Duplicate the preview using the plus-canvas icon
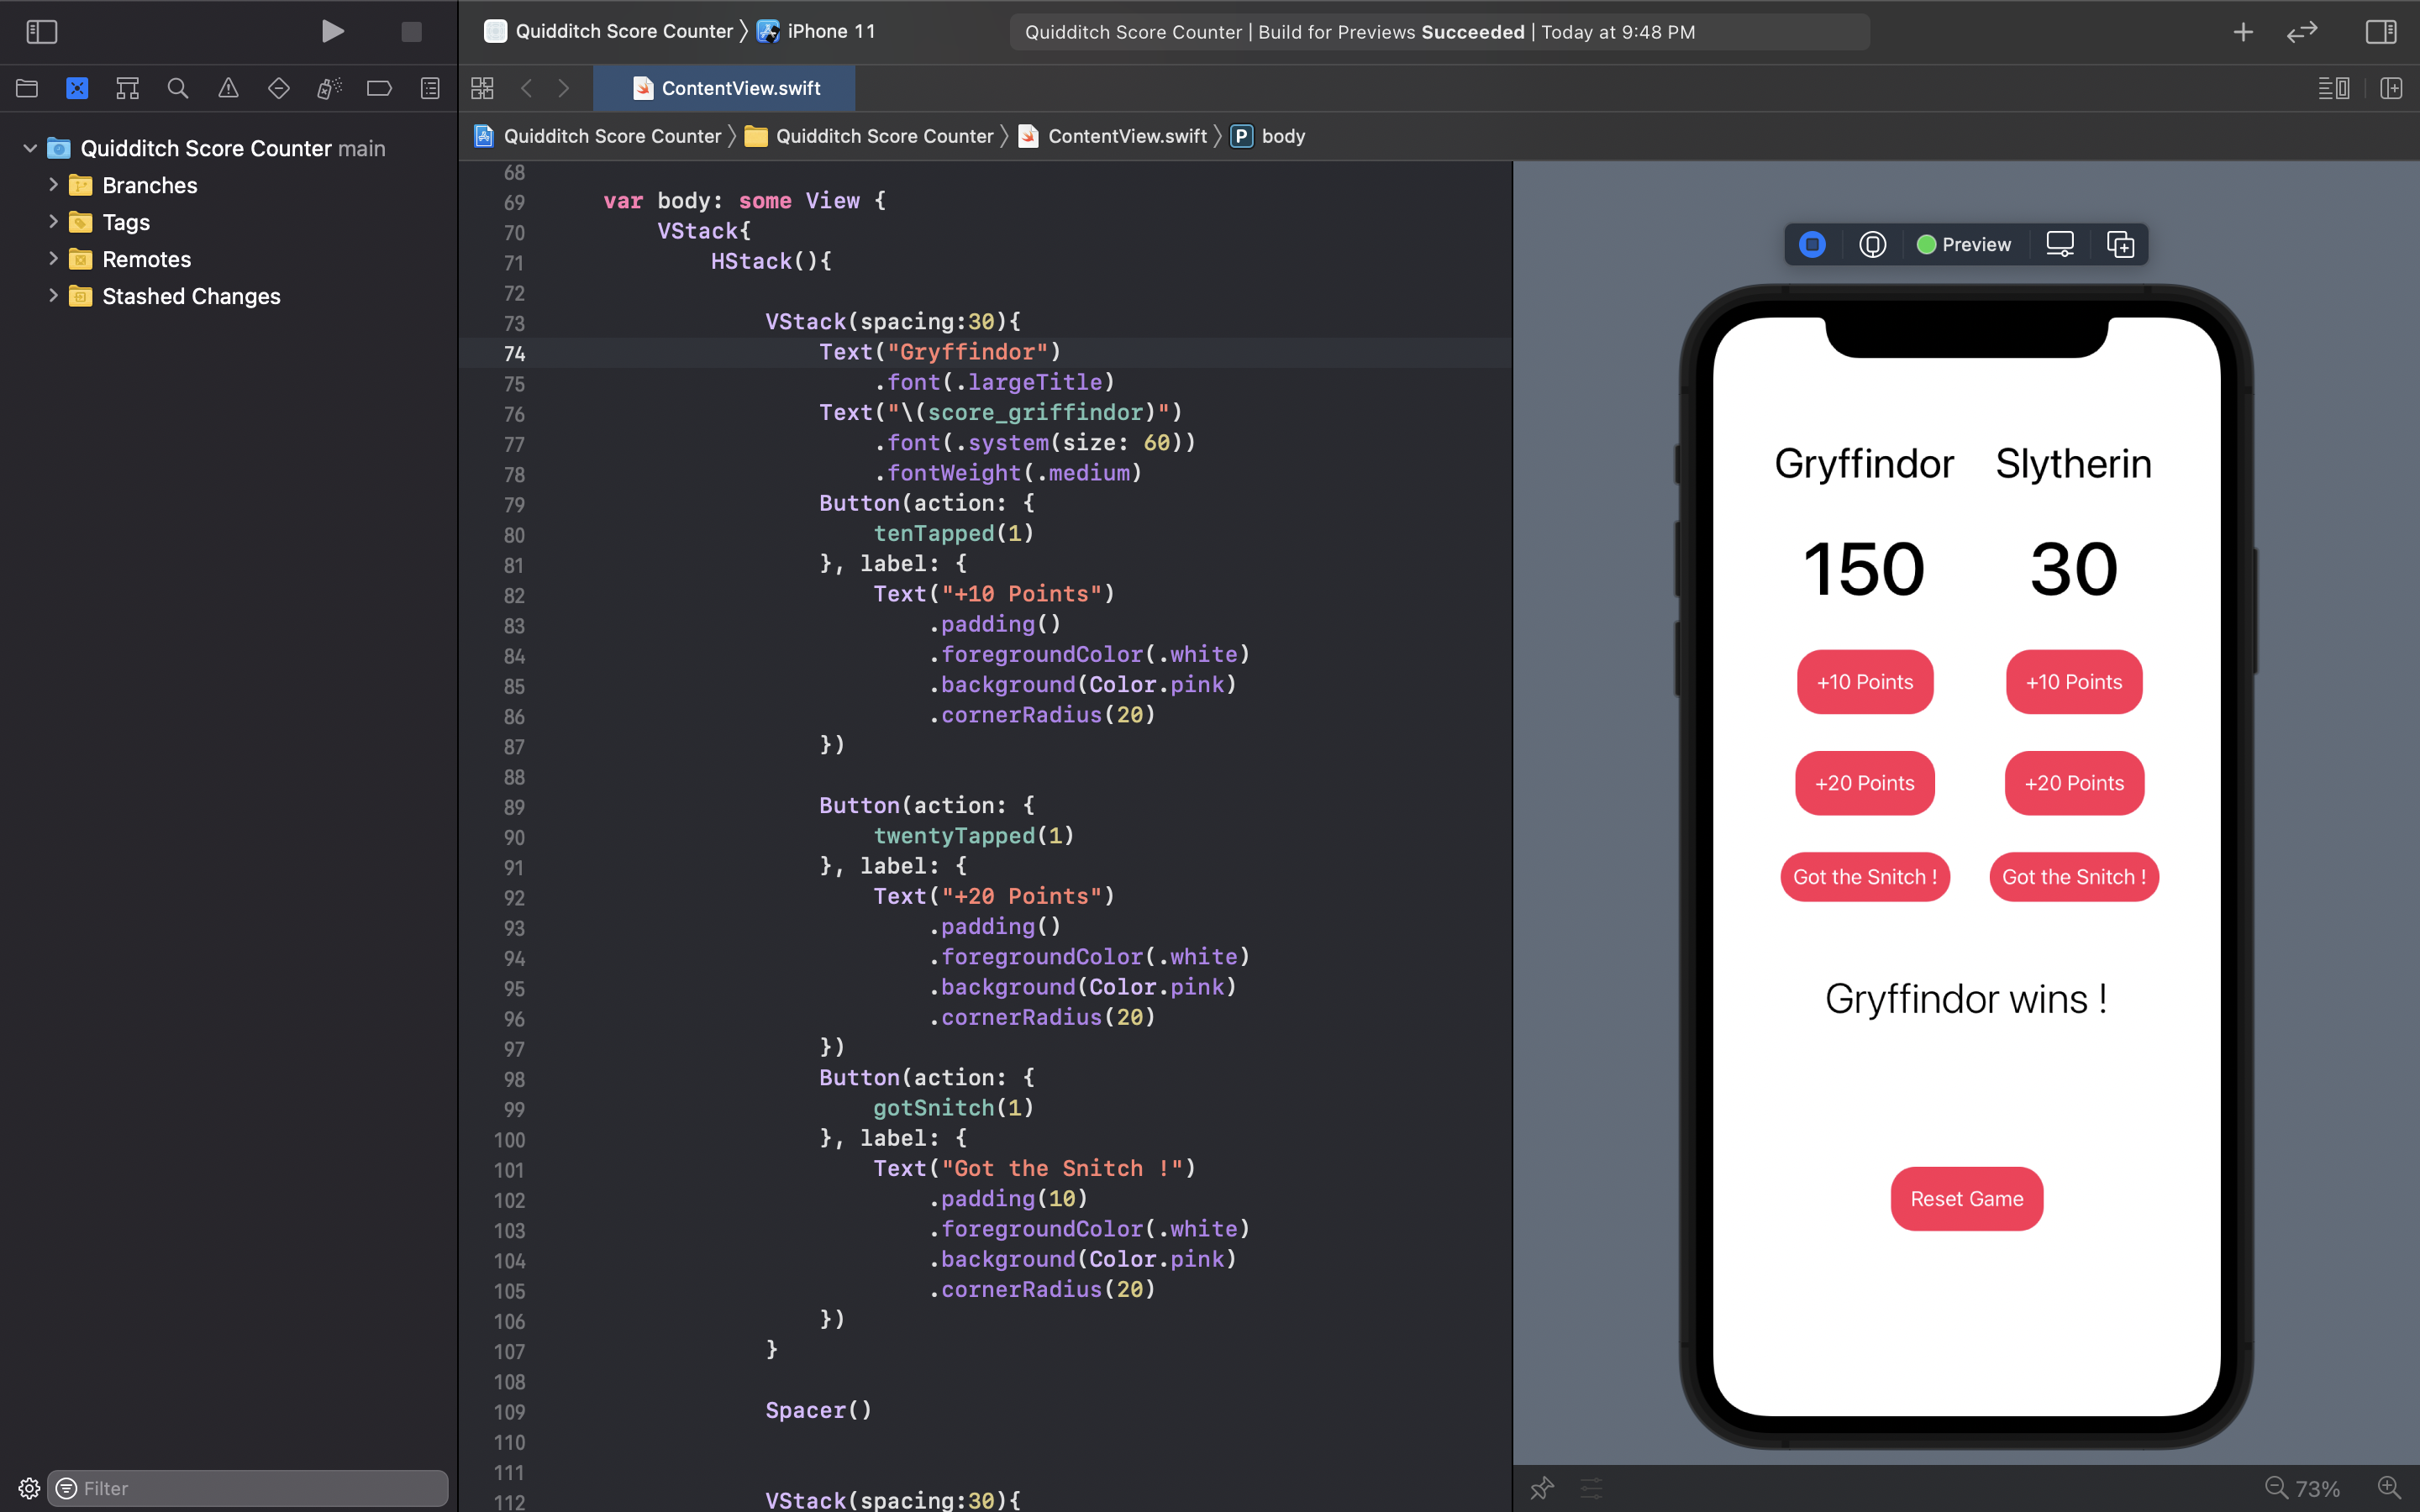2420x1512 pixels. click(x=2121, y=243)
